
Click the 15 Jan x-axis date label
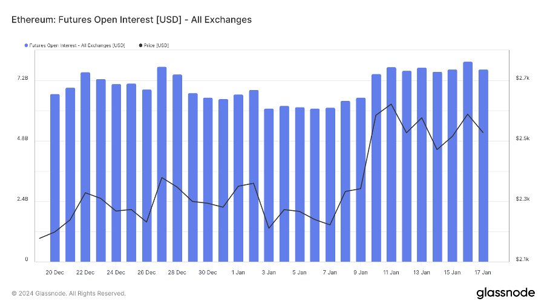452,273
